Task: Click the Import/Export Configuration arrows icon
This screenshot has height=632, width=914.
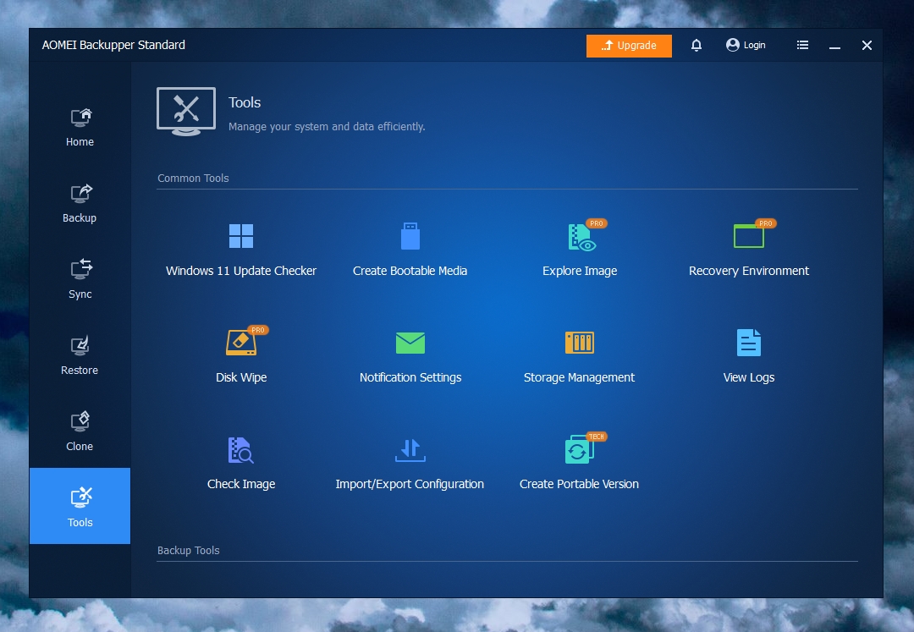Action: 410,450
